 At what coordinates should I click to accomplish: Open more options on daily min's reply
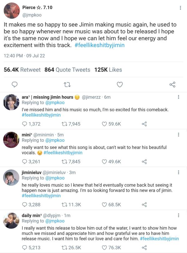(178, 215)
